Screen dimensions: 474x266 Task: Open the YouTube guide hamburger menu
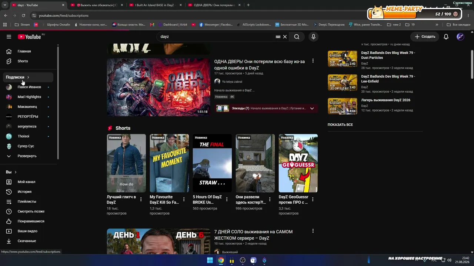point(9,37)
